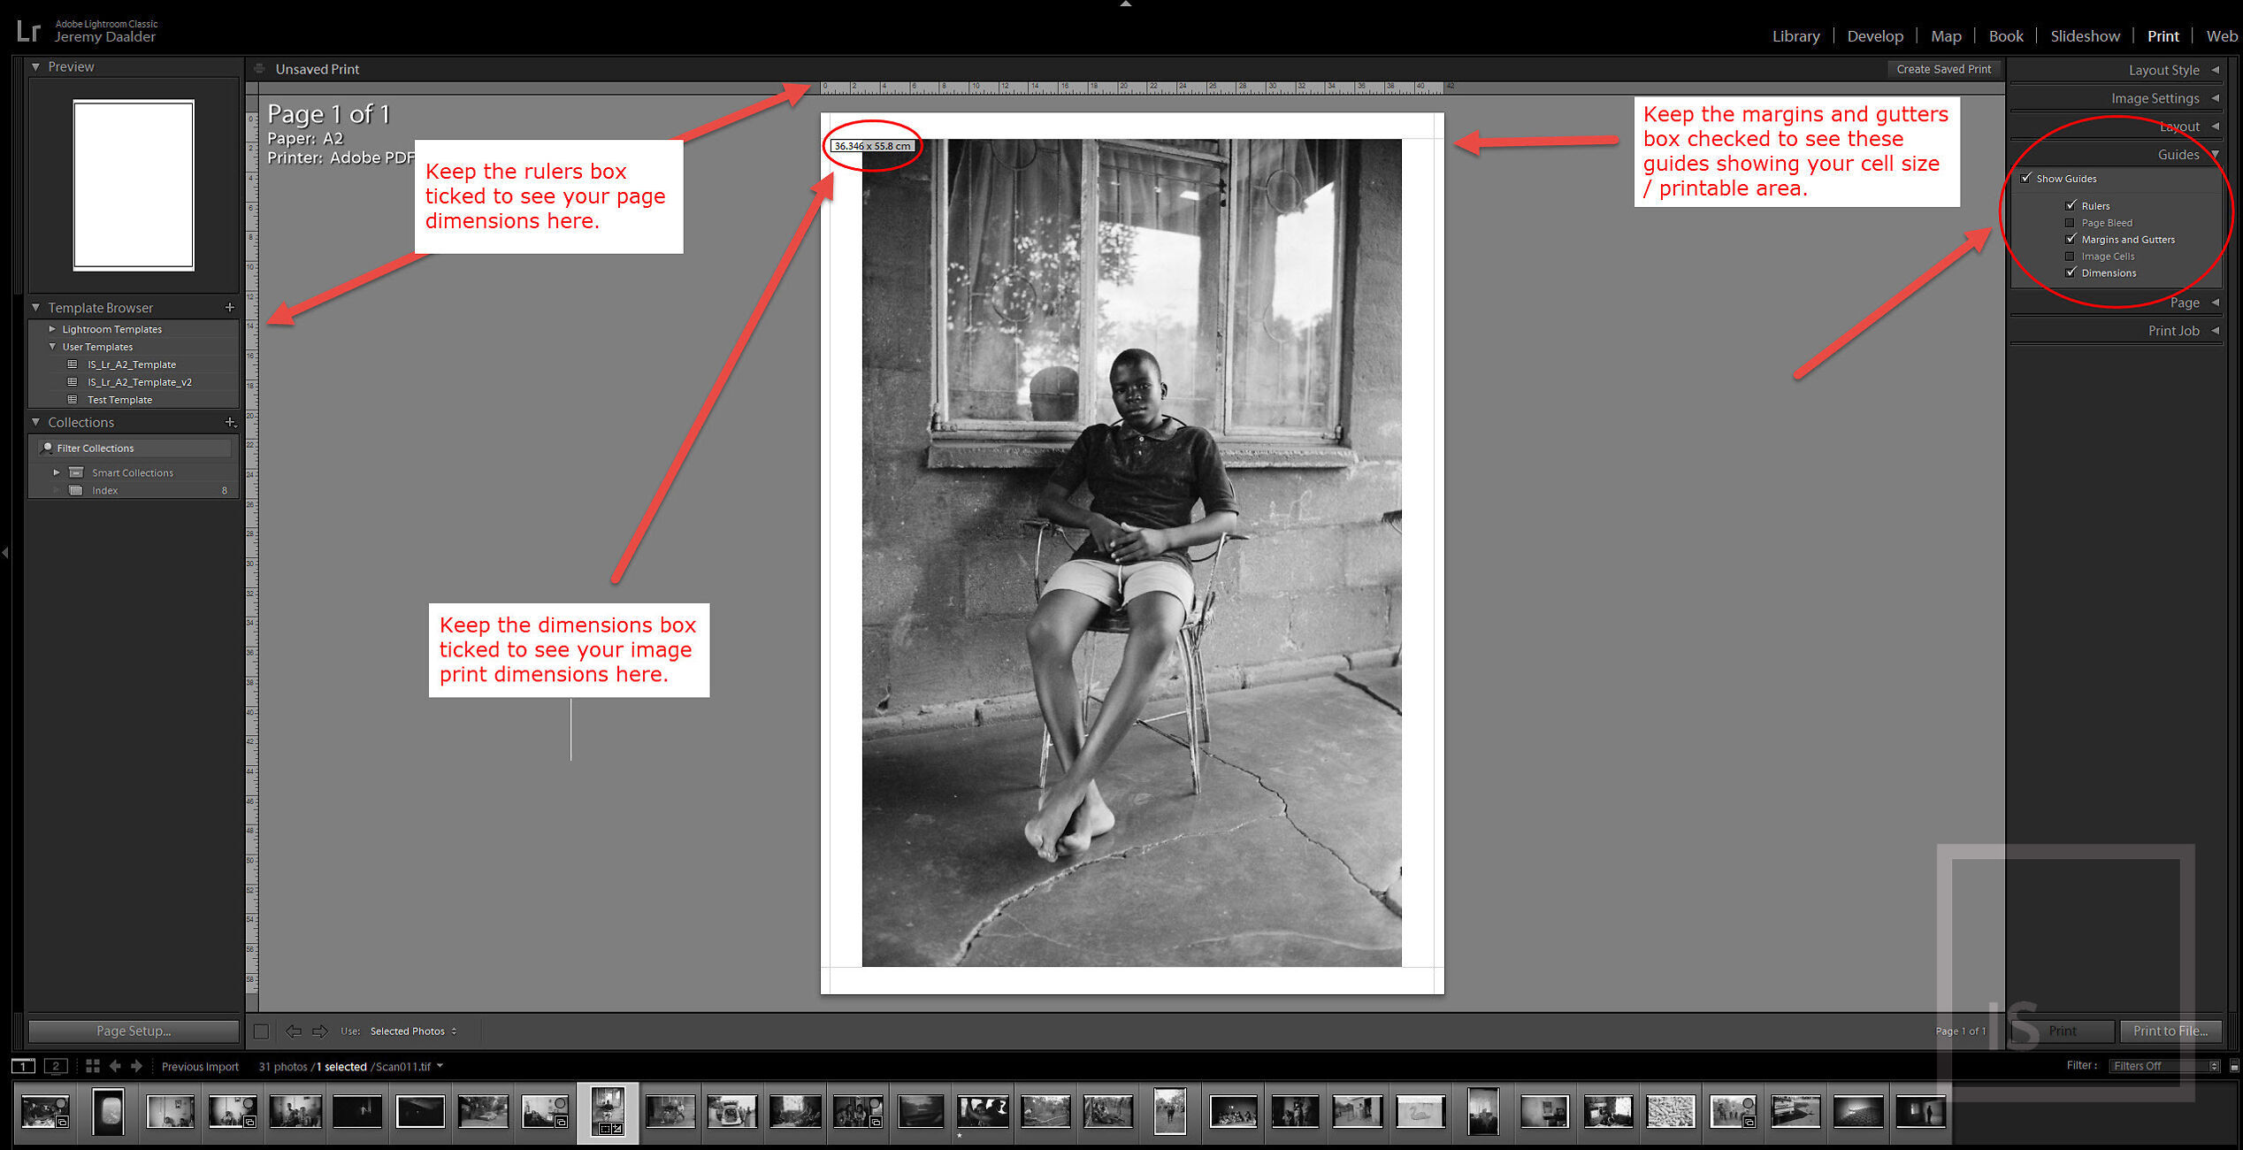Viewport: 2243px width, 1150px height.
Task: Toggle the Show Guides checkbox
Action: [2026, 178]
